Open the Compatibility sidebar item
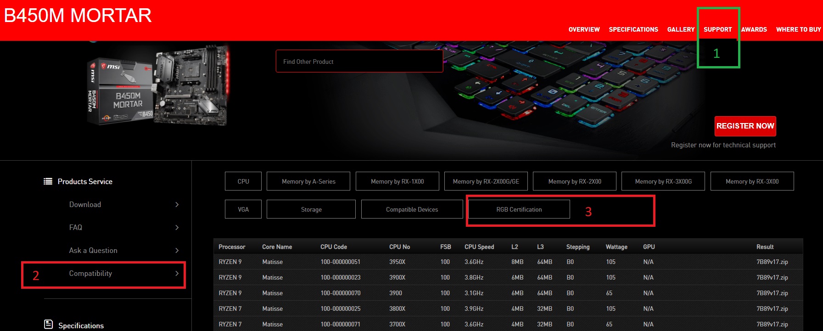 [90, 274]
